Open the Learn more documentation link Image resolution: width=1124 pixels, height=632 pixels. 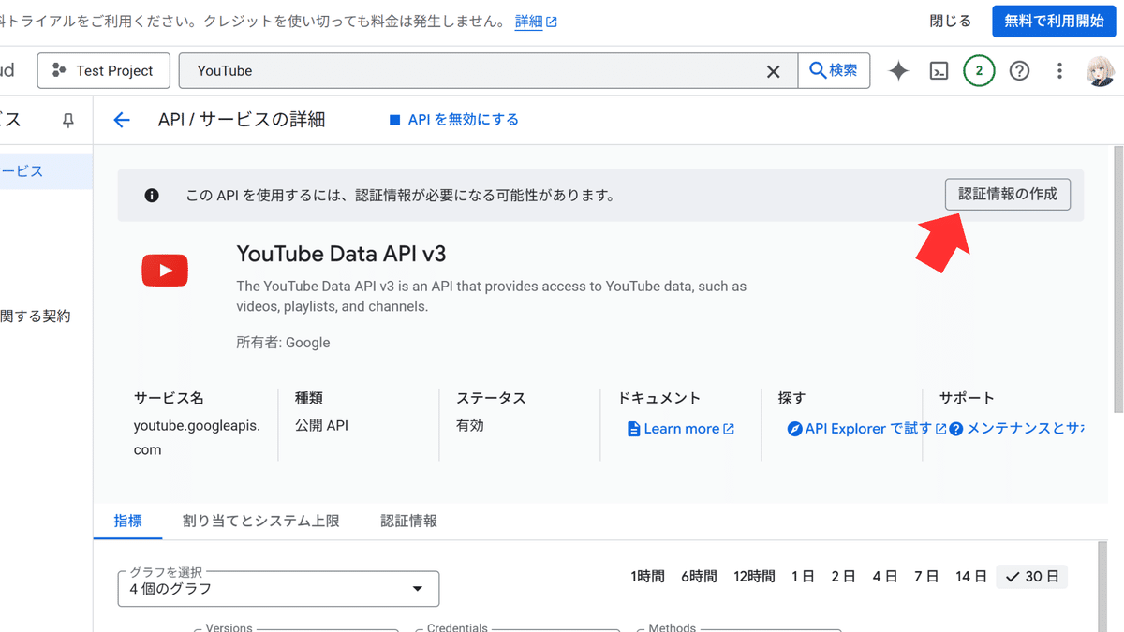680,428
